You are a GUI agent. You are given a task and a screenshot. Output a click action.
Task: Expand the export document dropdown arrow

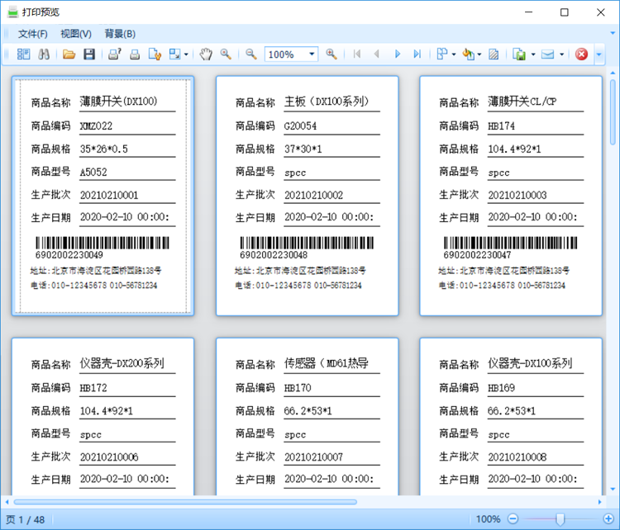pyautogui.click(x=533, y=54)
